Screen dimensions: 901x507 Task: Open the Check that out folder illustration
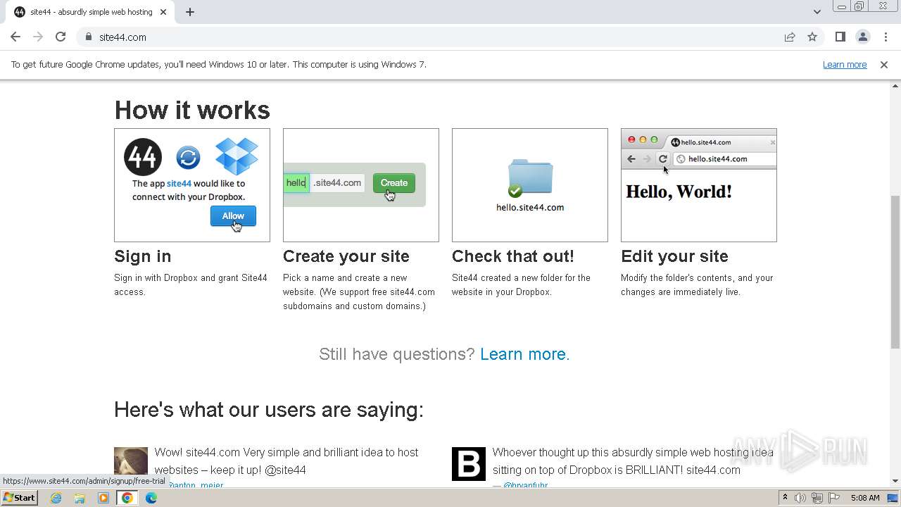[x=530, y=185]
